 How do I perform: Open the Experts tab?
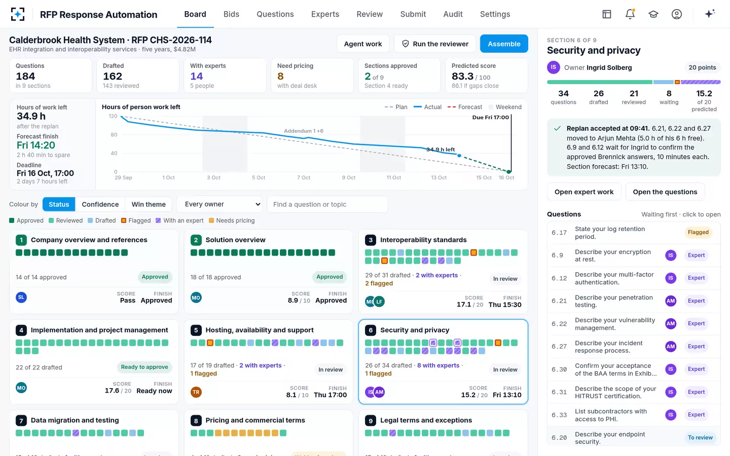pos(325,14)
